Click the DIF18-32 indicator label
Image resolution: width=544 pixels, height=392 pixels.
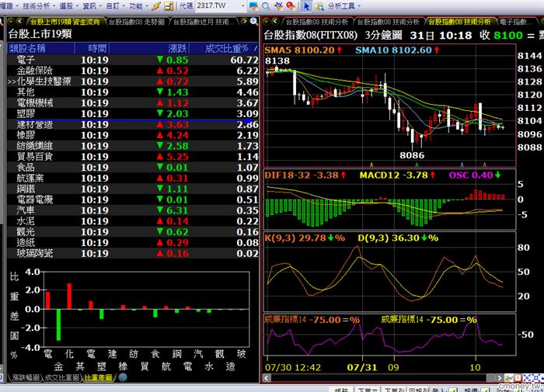click(x=305, y=175)
